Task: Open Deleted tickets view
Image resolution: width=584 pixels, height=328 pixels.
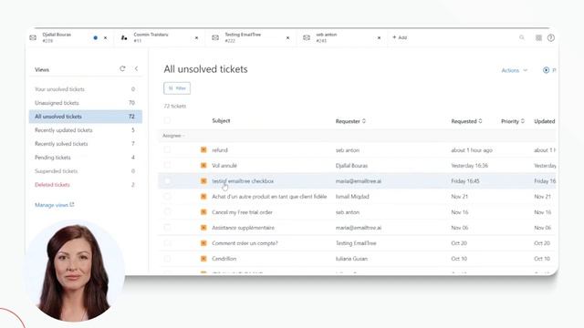Action: [85, 185]
